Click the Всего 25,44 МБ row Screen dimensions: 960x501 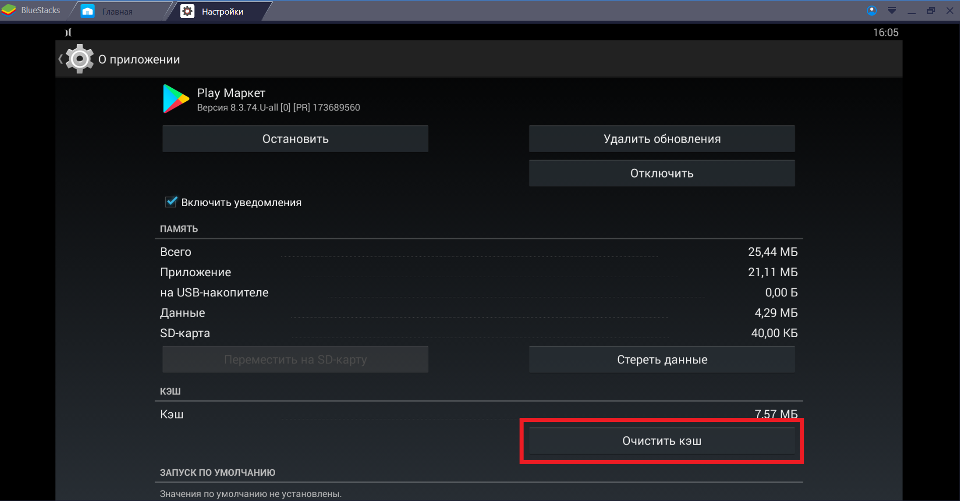click(x=479, y=252)
